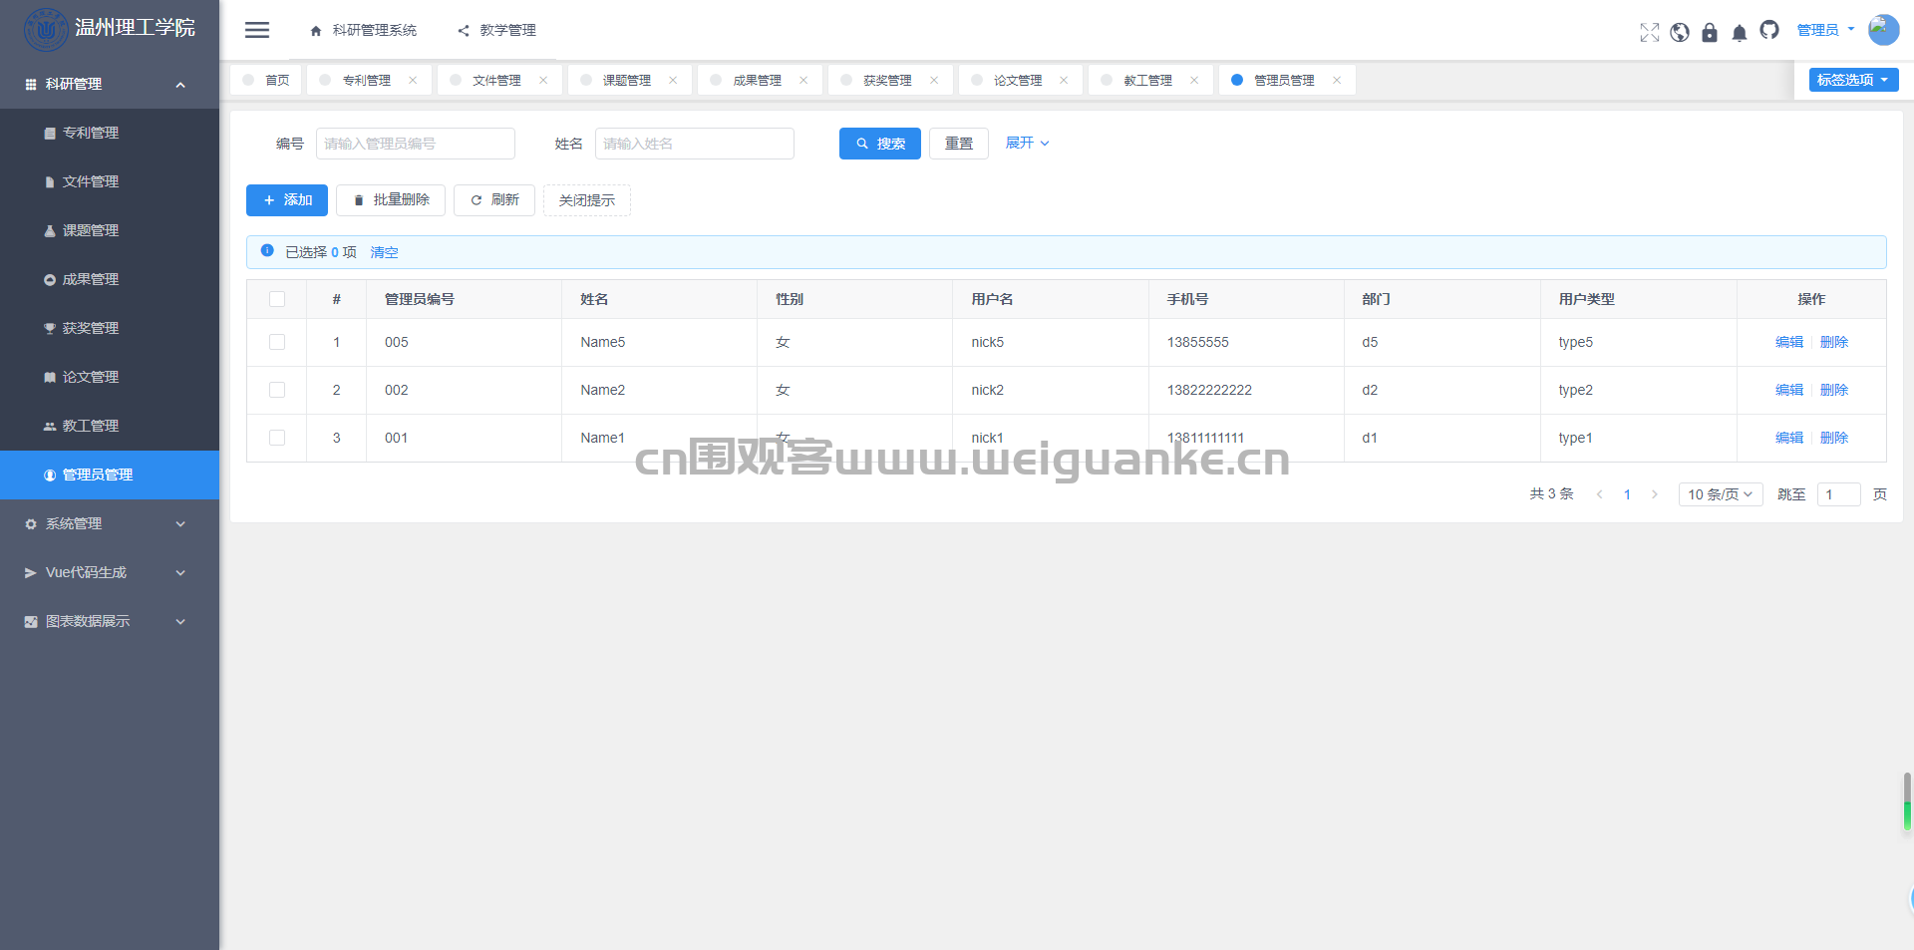Click the lock screen icon
This screenshot has height=950, width=1914.
[1710, 32]
